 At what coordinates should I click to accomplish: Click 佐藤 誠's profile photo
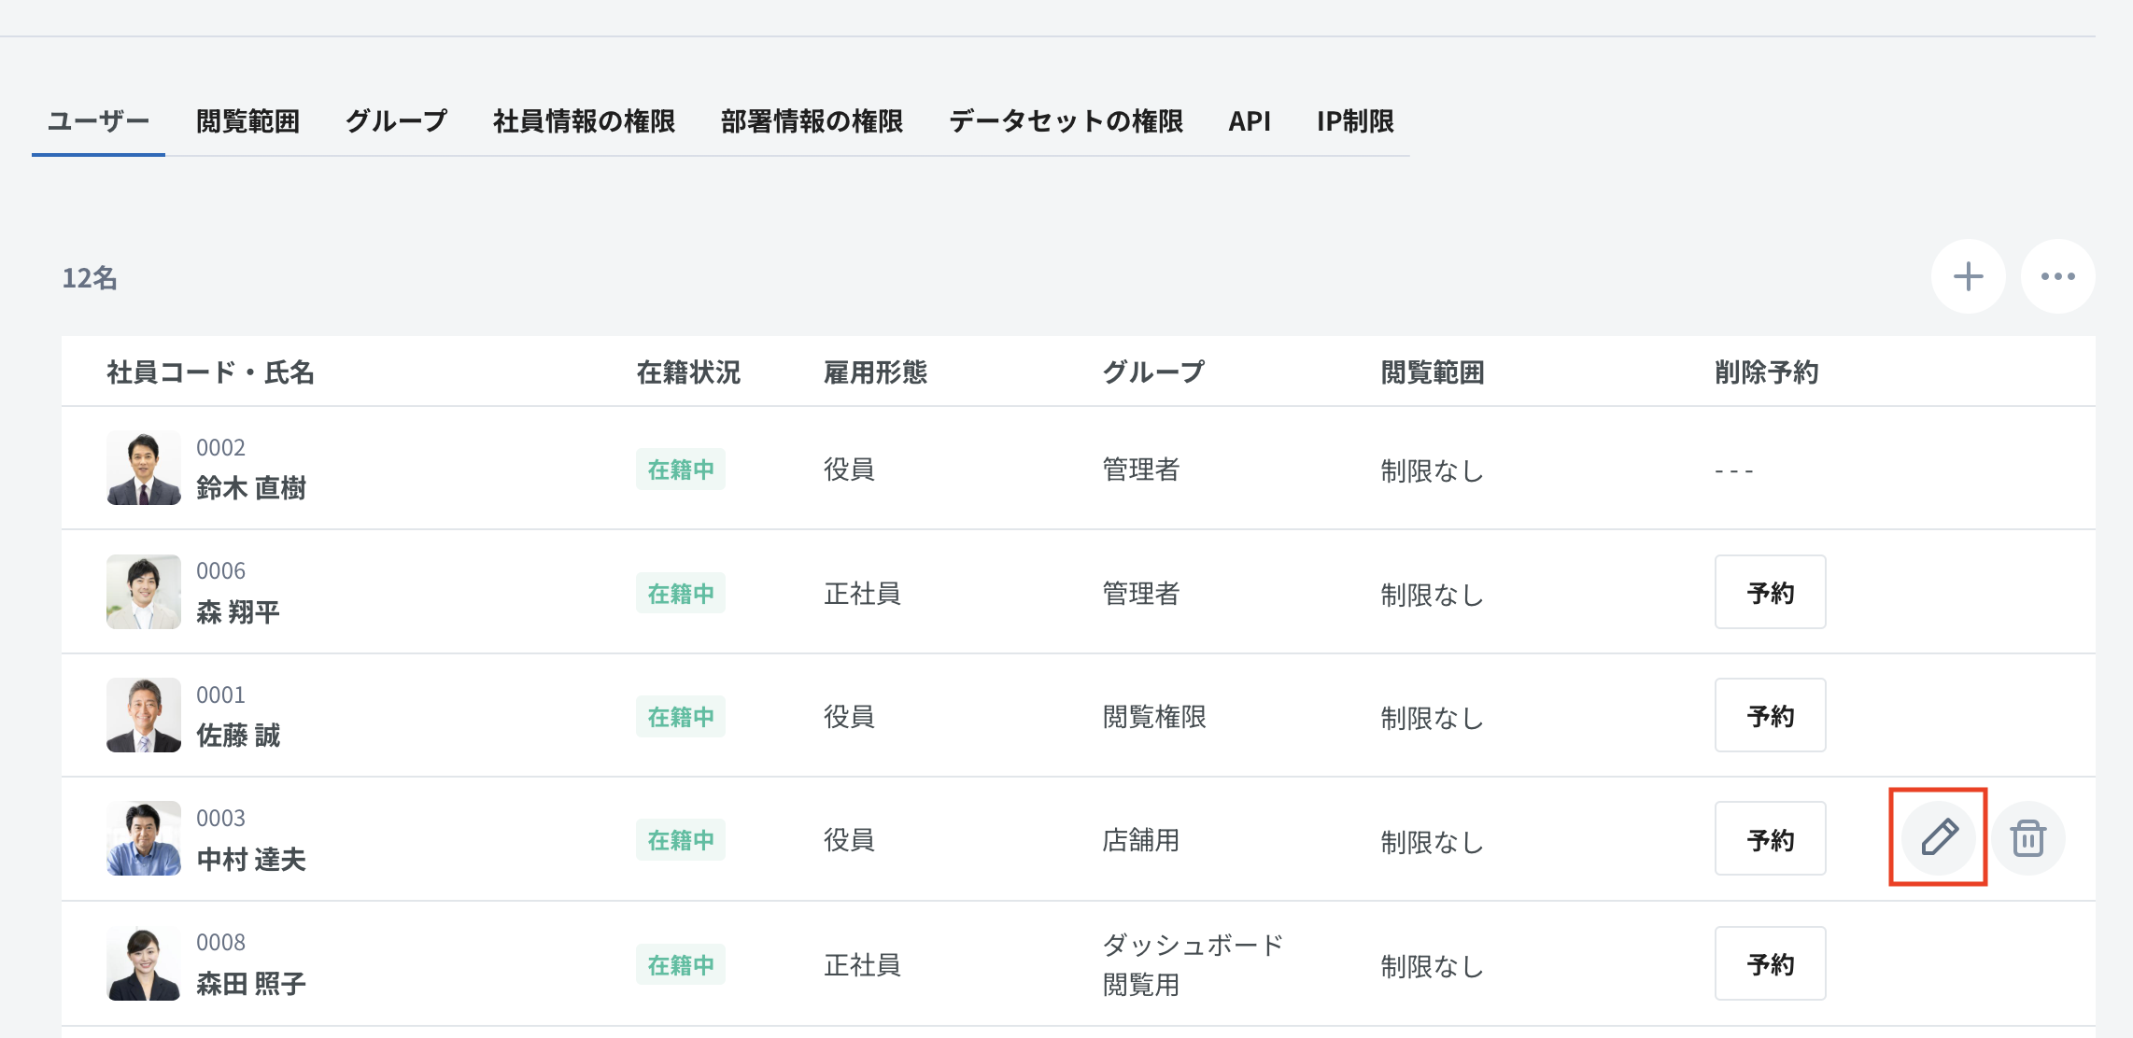(x=144, y=715)
